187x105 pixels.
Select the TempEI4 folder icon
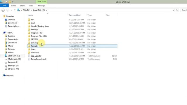[29, 46]
